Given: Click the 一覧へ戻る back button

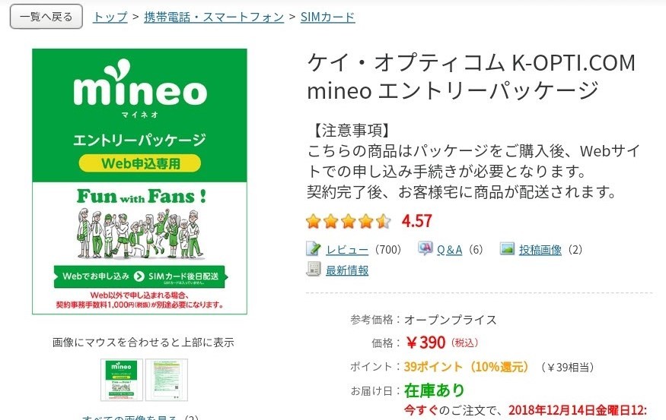Looking at the screenshot, I should [x=46, y=17].
